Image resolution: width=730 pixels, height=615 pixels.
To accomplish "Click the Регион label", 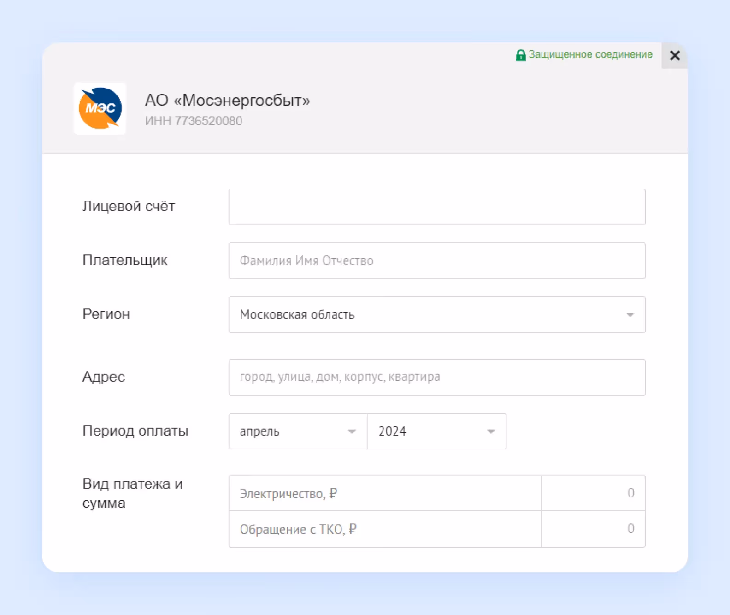I will click(x=106, y=314).
